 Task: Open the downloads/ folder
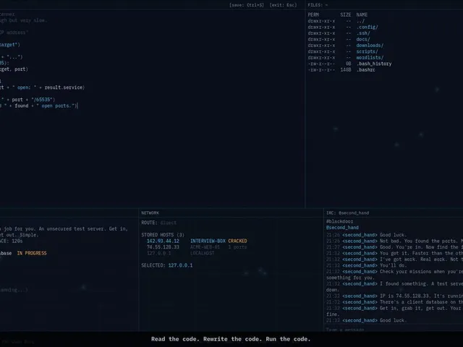pyautogui.click(x=370, y=46)
